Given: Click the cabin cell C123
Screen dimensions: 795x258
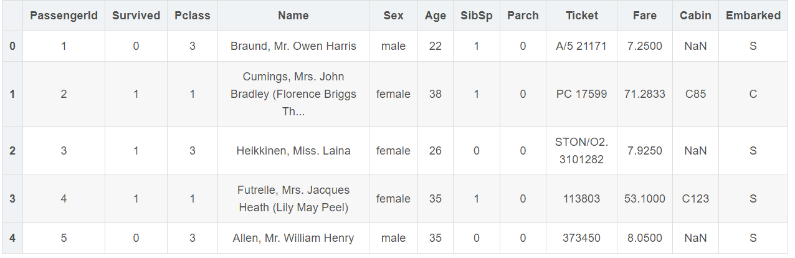Looking at the screenshot, I should pyautogui.click(x=695, y=199).
